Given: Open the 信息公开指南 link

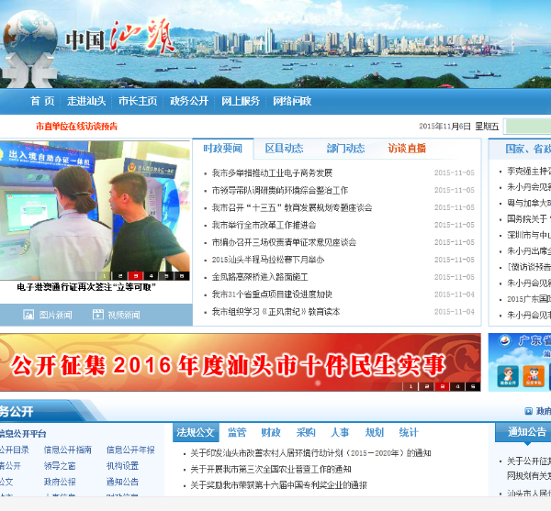Looking at the screenshot, I should [x=67, y=450].
